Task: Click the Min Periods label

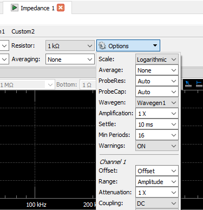Action: [114, 135]
